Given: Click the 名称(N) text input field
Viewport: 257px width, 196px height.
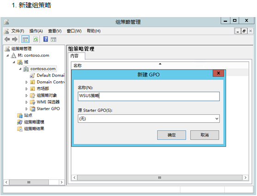Looking at the screenshot, I should 149,96.
